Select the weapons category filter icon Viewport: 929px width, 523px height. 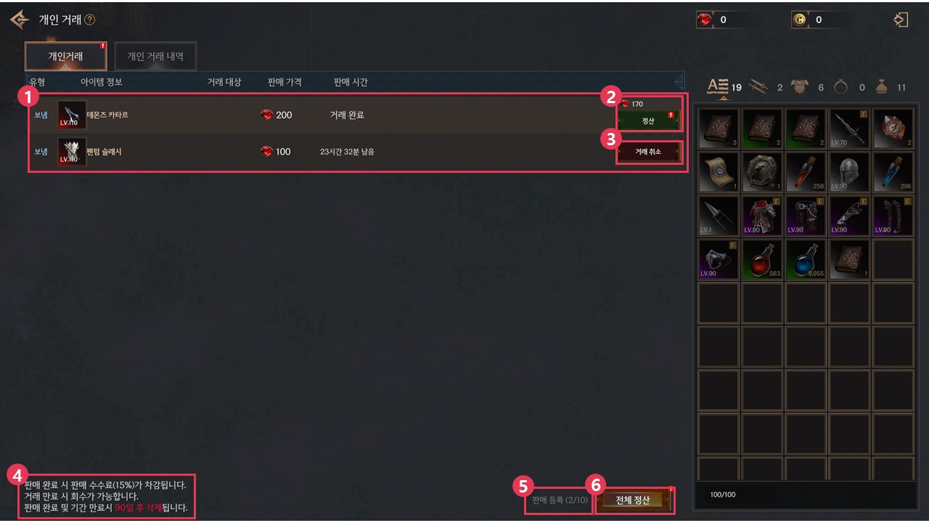pos(759,87)
